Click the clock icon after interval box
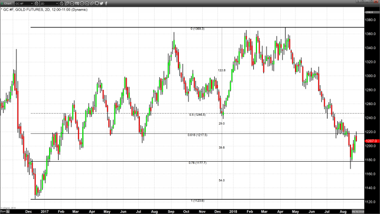 tap(62, 4)
